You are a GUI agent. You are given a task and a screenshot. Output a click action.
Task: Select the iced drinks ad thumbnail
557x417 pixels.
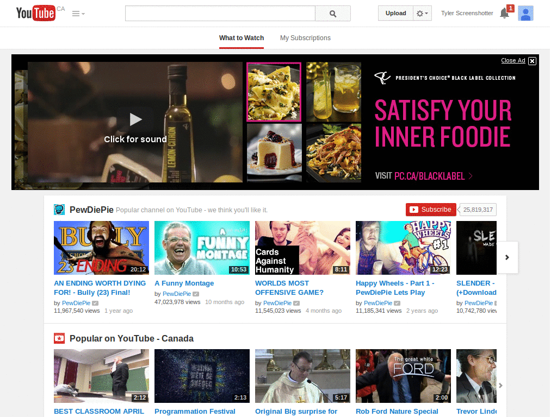click(333, 92)
